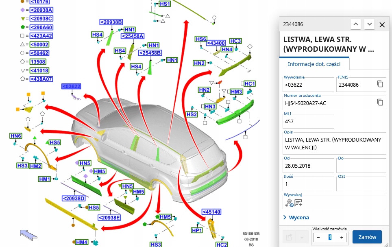Image resolution: width=392 pixels, height=247 pixels.
Task: Click the <25458B part callout
Action: click(150, 53)
